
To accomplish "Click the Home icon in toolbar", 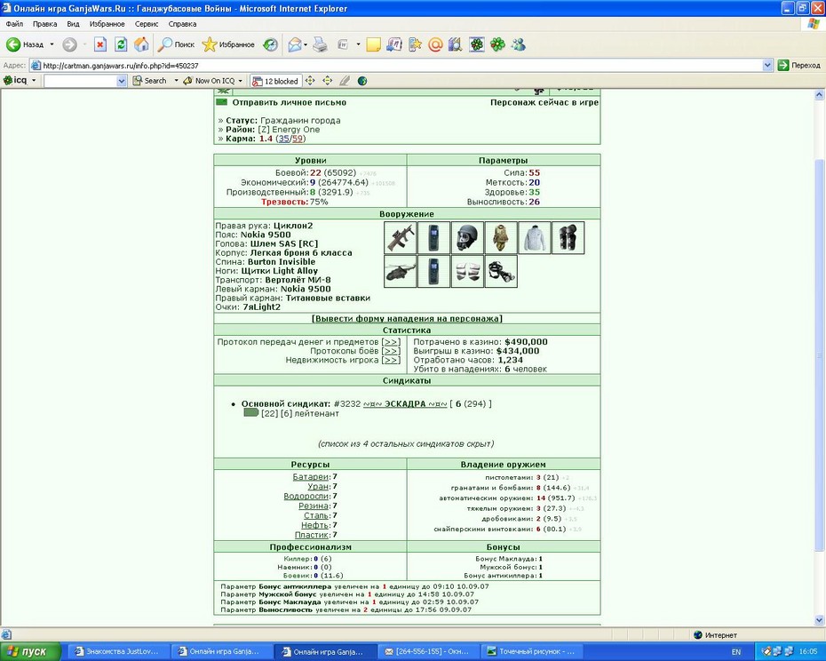I will point(141,44).
